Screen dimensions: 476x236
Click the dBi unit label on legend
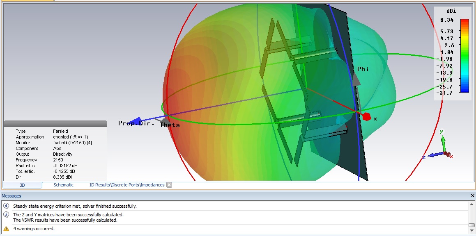(451, 11)
